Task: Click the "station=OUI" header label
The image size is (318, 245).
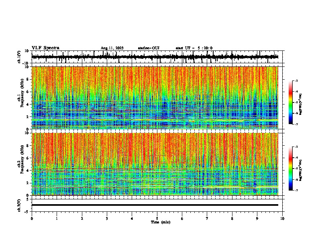Action: click(x=149, y=48)
